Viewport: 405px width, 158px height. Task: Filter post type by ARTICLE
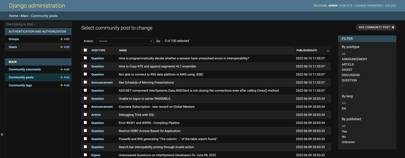coord(348,65)
